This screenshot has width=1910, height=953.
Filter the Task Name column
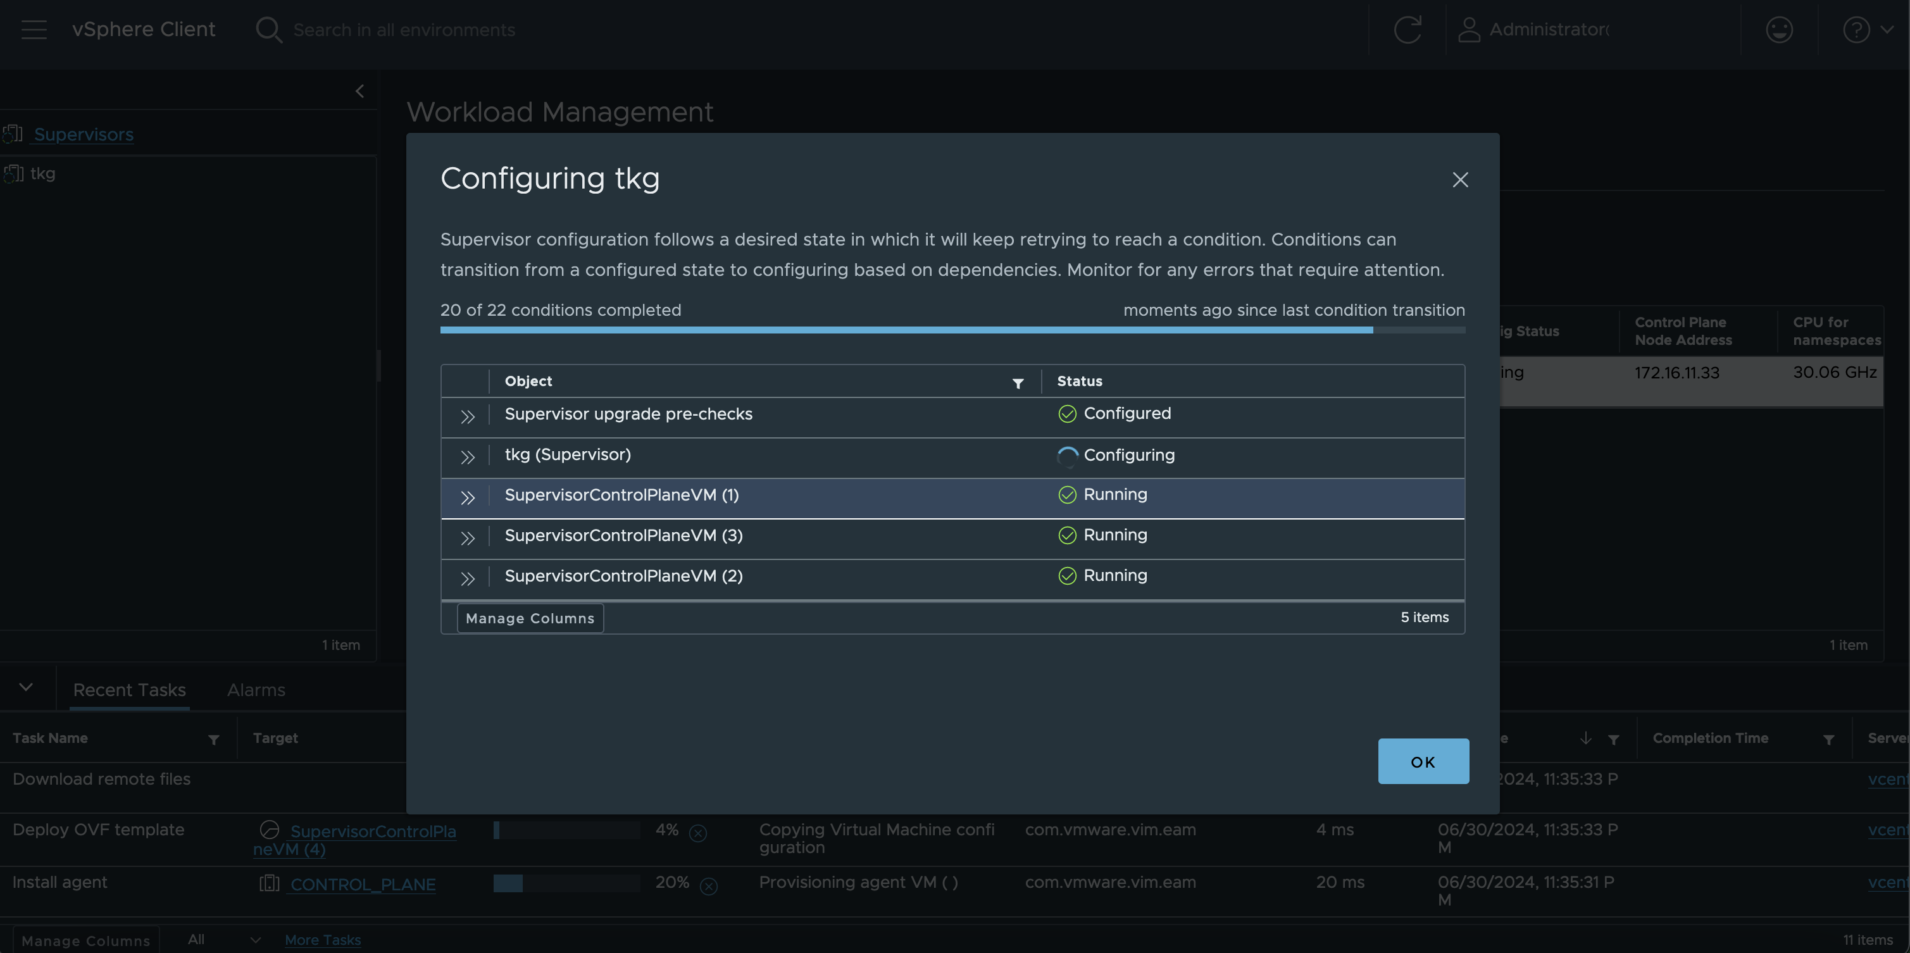click(x=213, y=739)
